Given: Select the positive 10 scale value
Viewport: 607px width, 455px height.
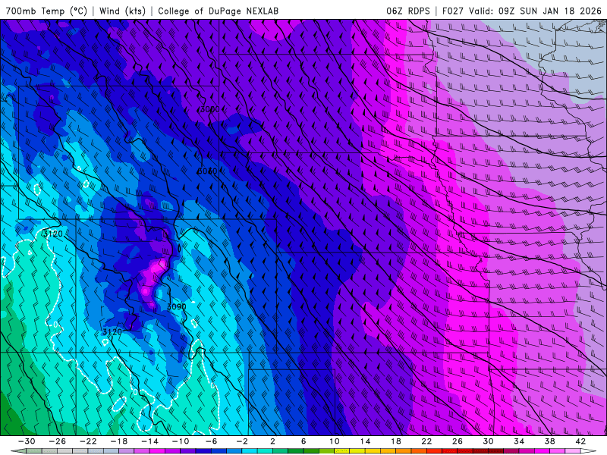Looking at the screenshot, I should 335,441.
